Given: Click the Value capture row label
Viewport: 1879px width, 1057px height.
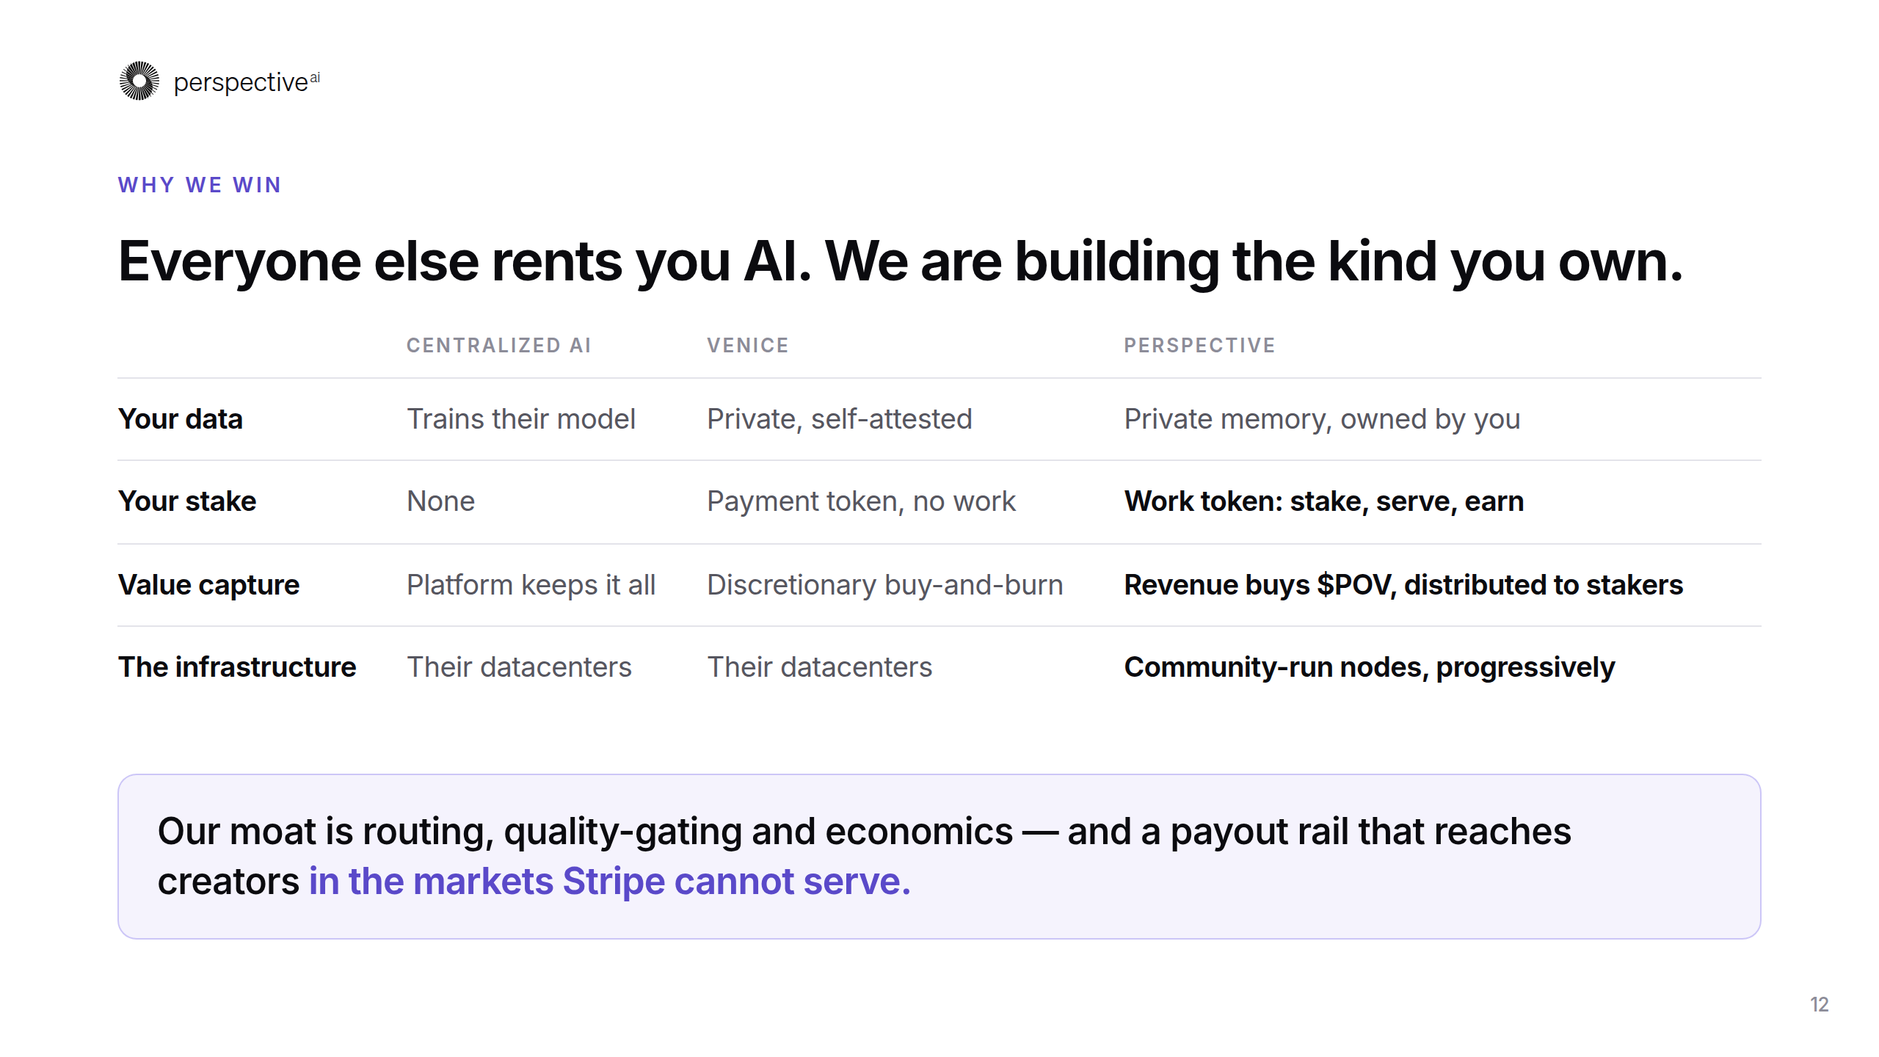Looking at the screenshot, I should point(208,585).
